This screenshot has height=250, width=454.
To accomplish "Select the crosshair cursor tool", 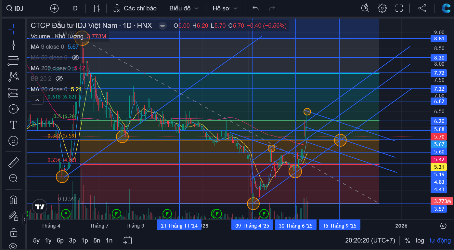I will click(x=13, y=29).
